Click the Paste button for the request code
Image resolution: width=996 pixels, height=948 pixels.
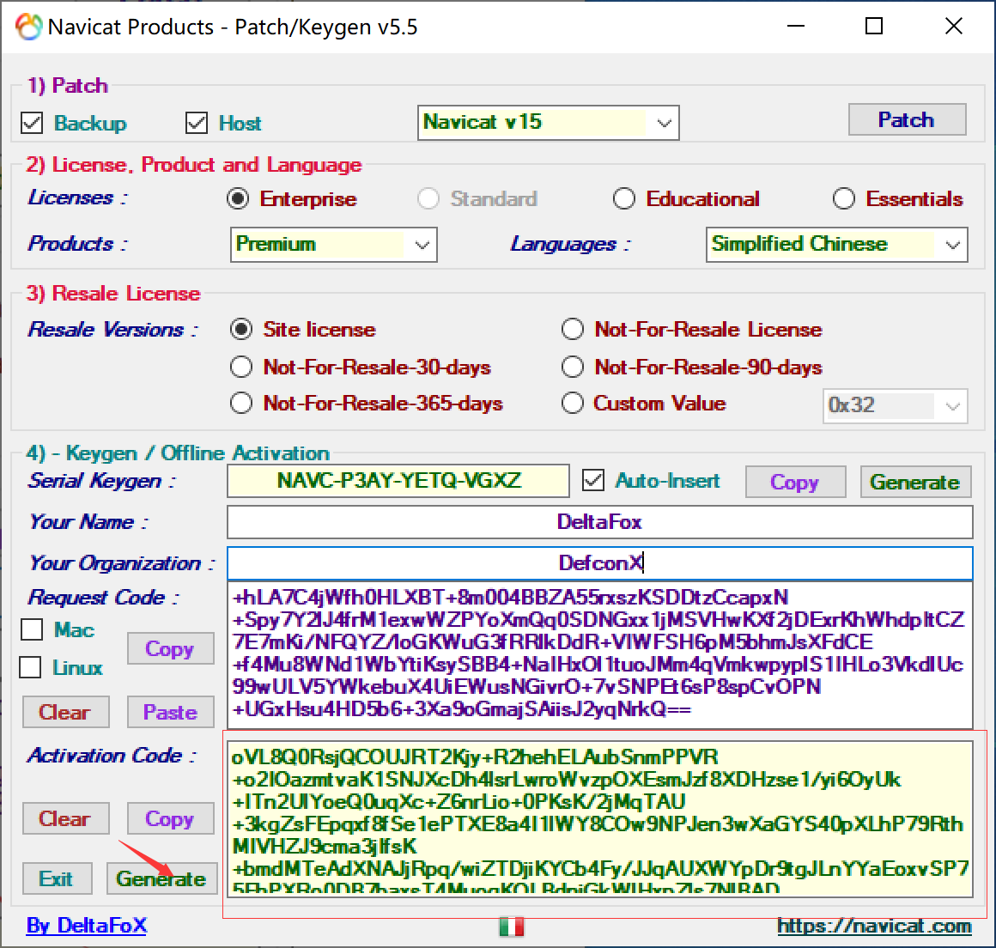170,712
